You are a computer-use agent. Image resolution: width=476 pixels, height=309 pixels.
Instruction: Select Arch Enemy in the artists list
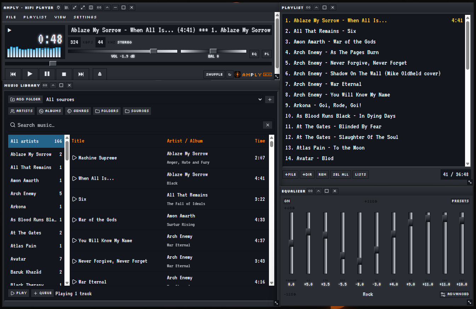point(36,193)
